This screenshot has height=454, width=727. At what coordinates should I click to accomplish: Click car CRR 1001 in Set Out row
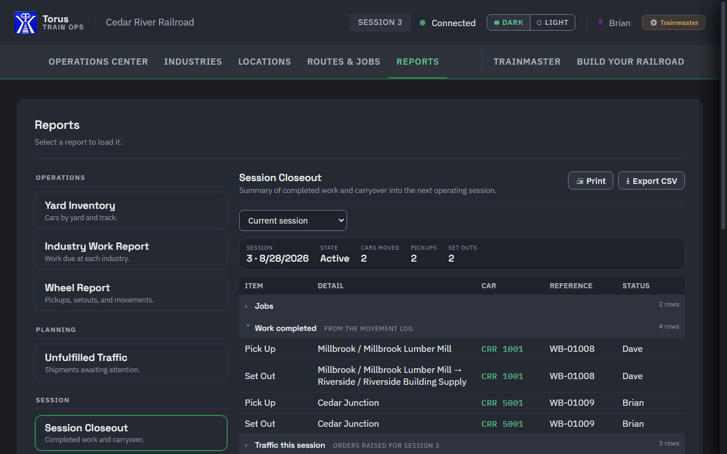pos(502,376)
